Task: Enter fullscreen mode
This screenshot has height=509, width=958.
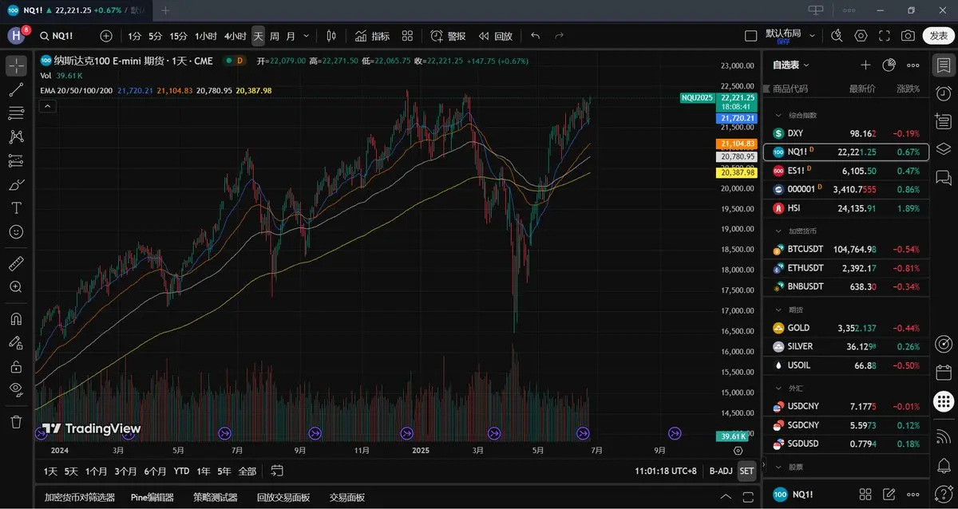Action: [x=885, y=36]
